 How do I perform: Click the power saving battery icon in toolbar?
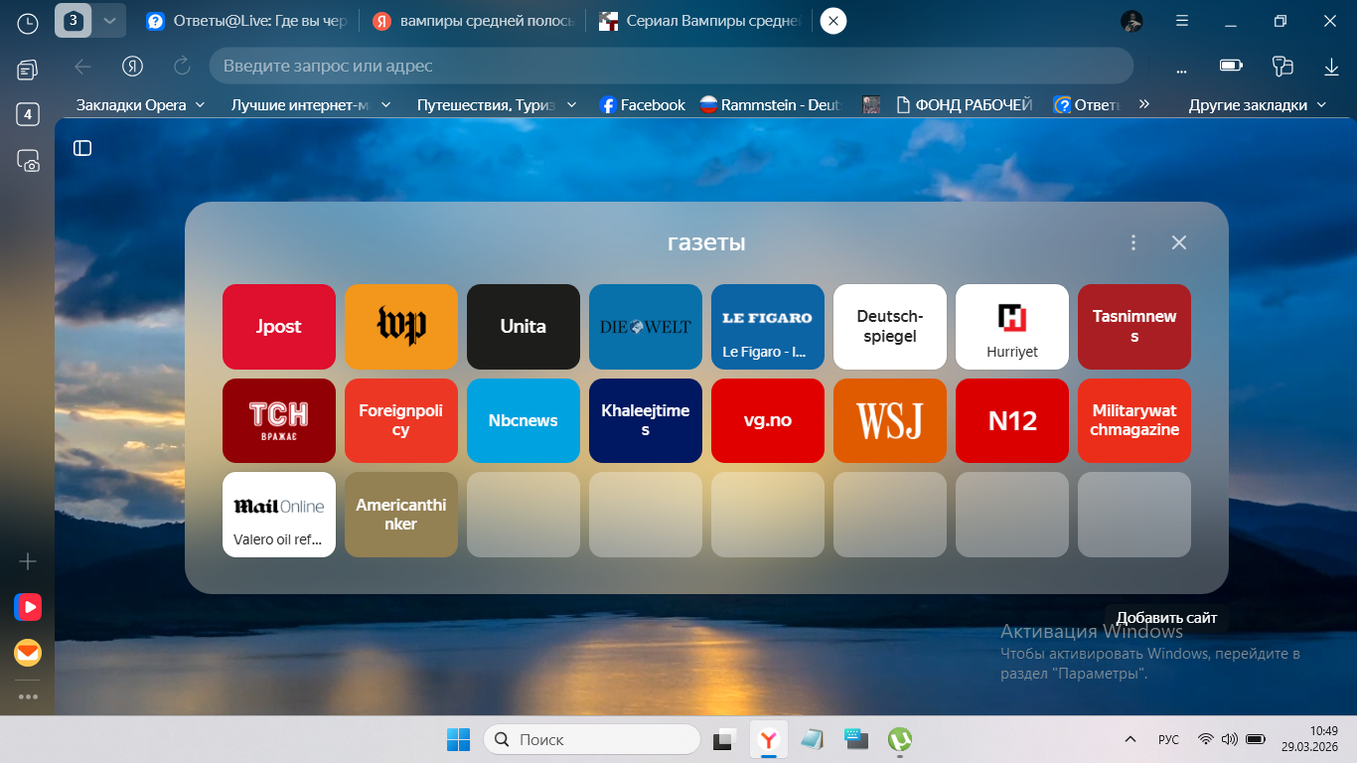click(1232, 66)
